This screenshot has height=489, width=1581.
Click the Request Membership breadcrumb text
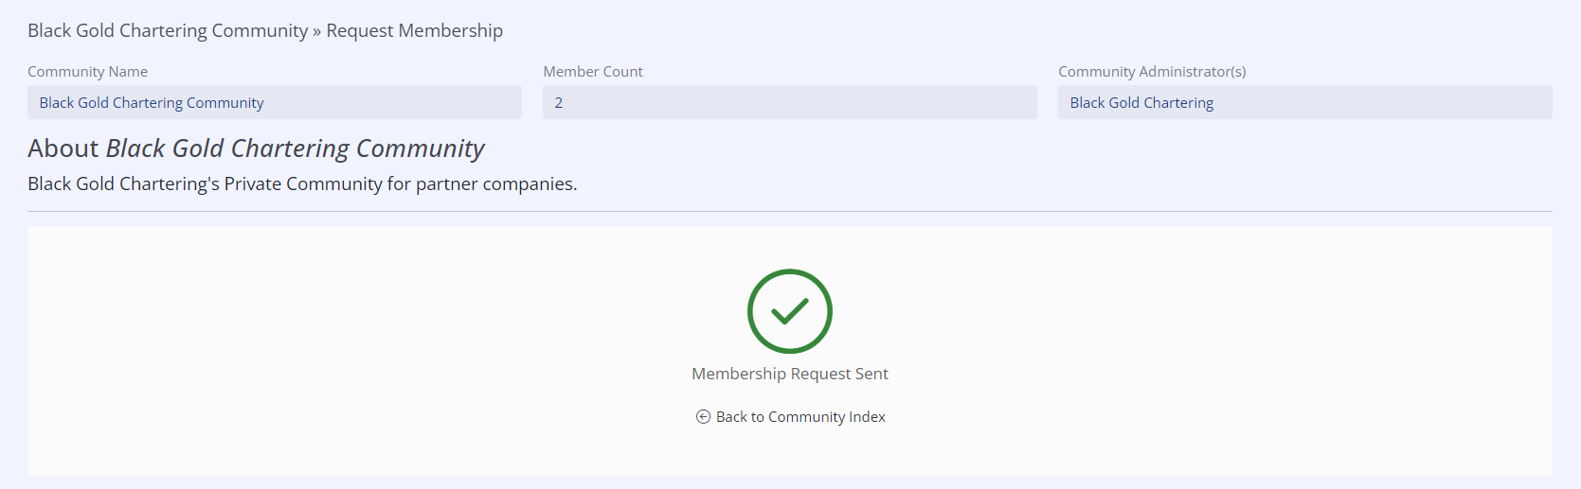[x=414, y=30]
